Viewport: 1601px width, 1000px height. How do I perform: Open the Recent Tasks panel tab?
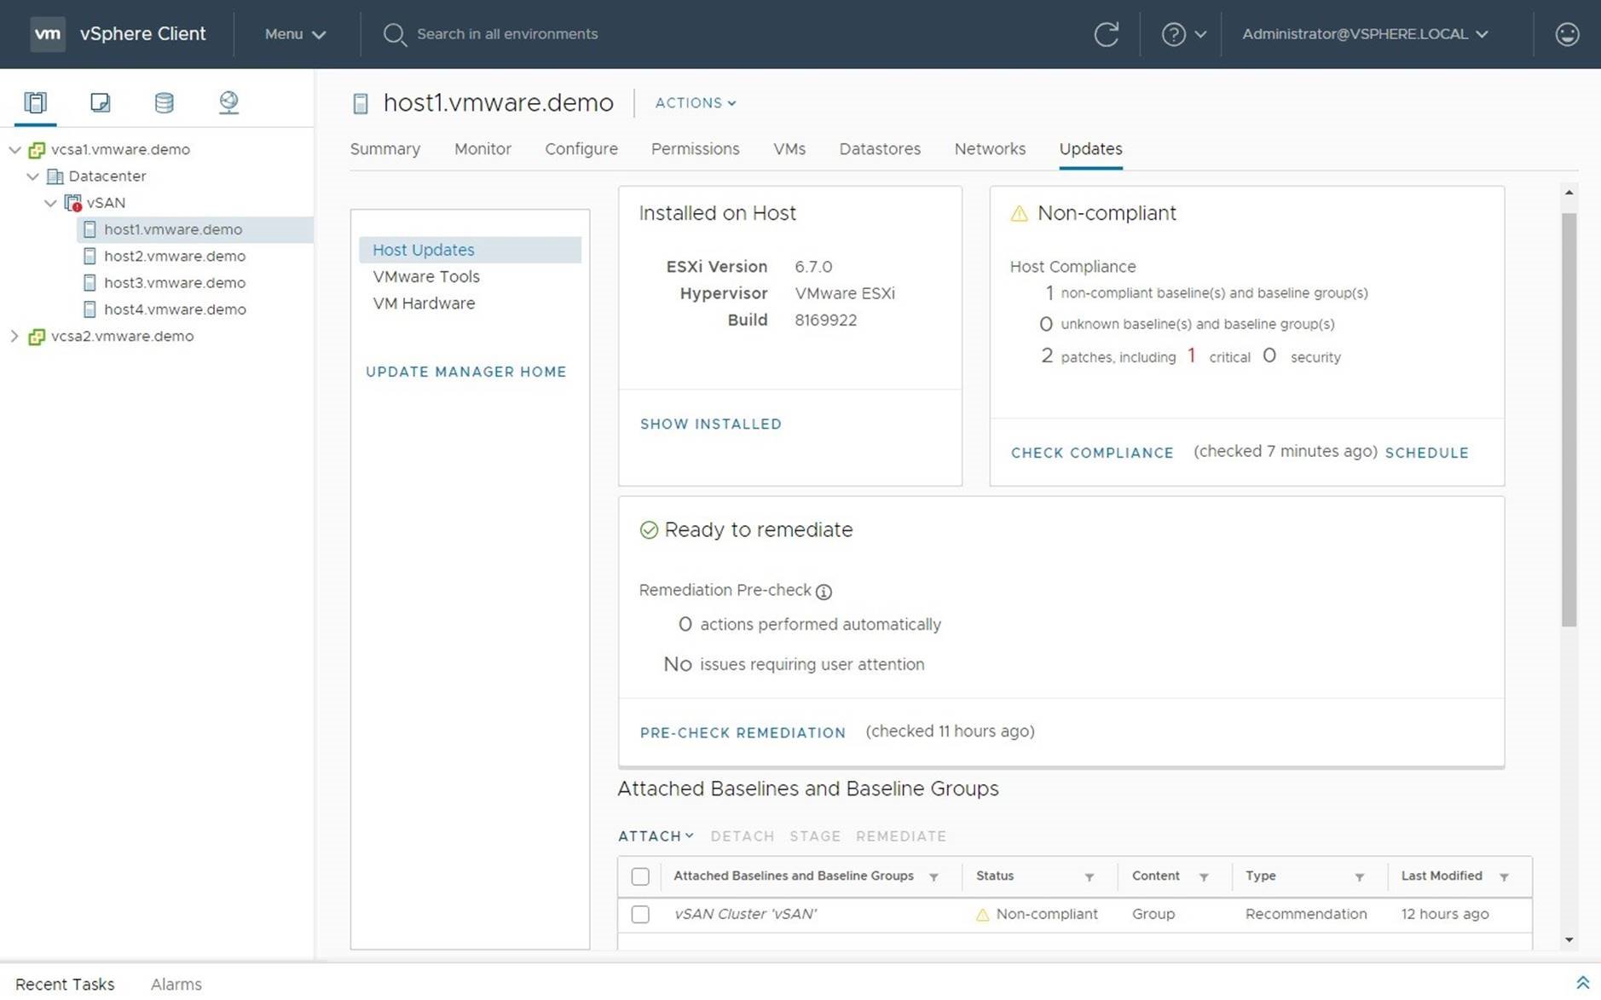65,984
